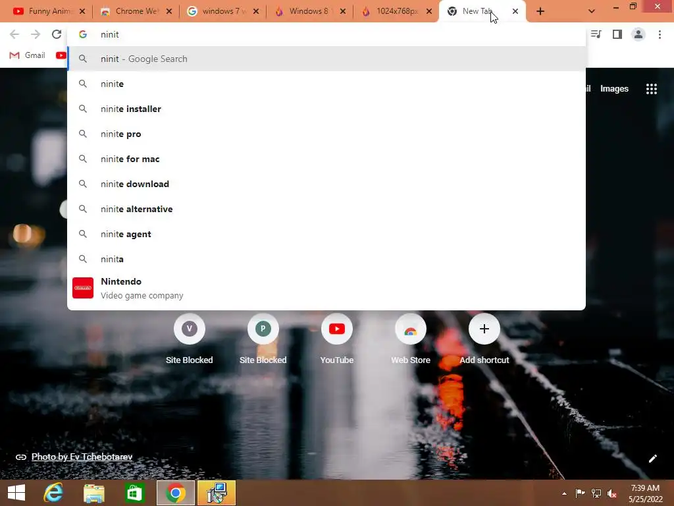Open the YouTube bookmark icon
674x506 pixels.
click(x=61, y=55)
